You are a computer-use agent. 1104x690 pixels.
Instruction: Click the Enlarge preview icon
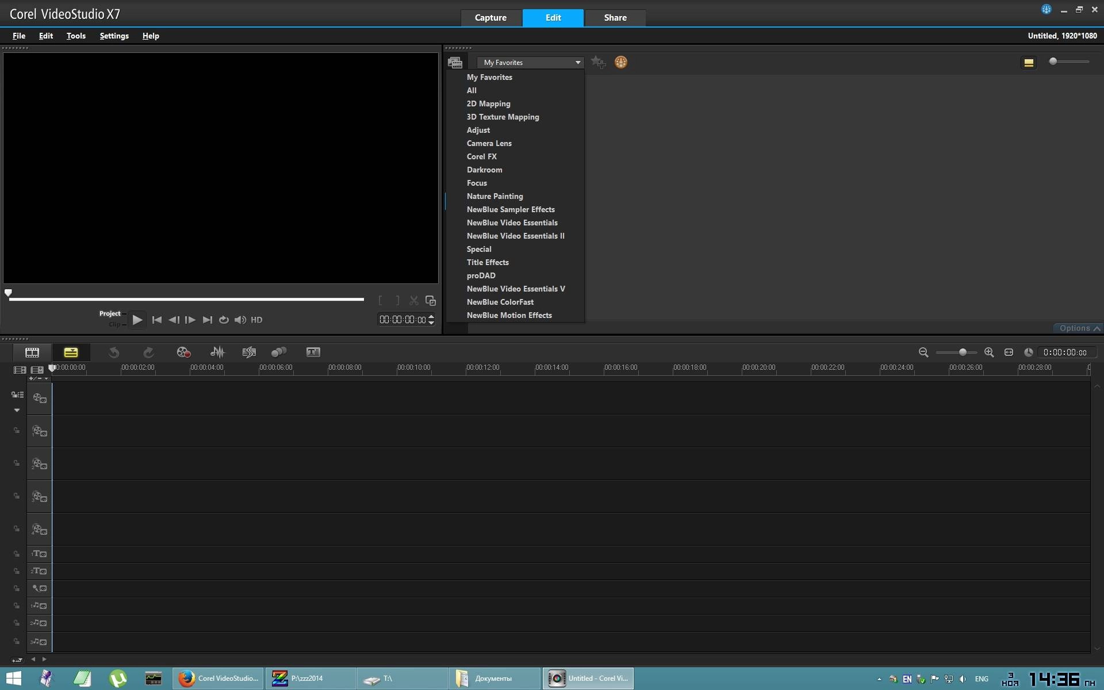point(430,300)
